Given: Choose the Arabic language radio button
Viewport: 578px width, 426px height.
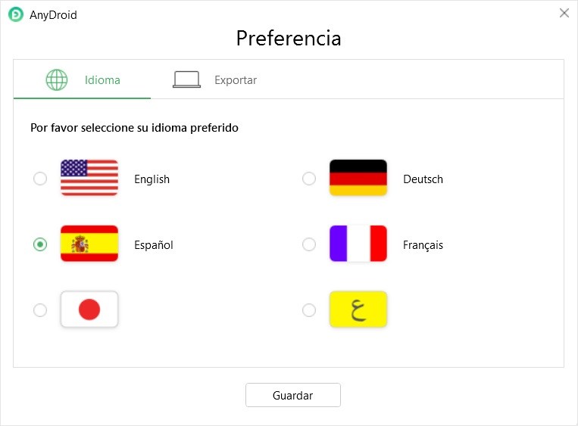Looking at the screenshot, I should coord(309,310).
